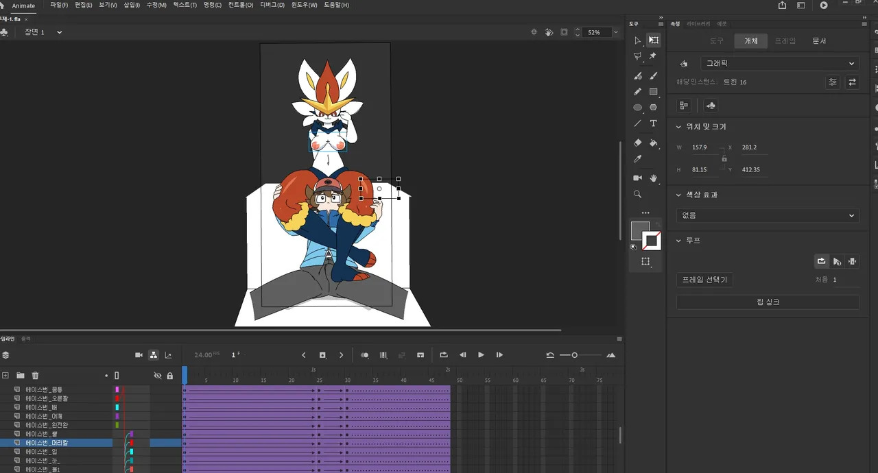This screenshot has width=878, height=473.
Task: Select the Eraser tool
Action: point(638,143)
